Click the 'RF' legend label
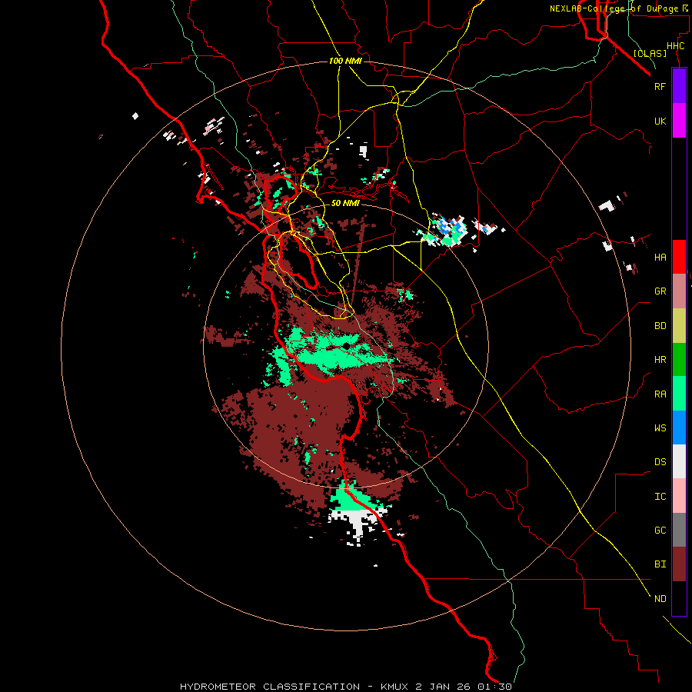The width and height of the screenshot is (692, 692). coord(660,86)
